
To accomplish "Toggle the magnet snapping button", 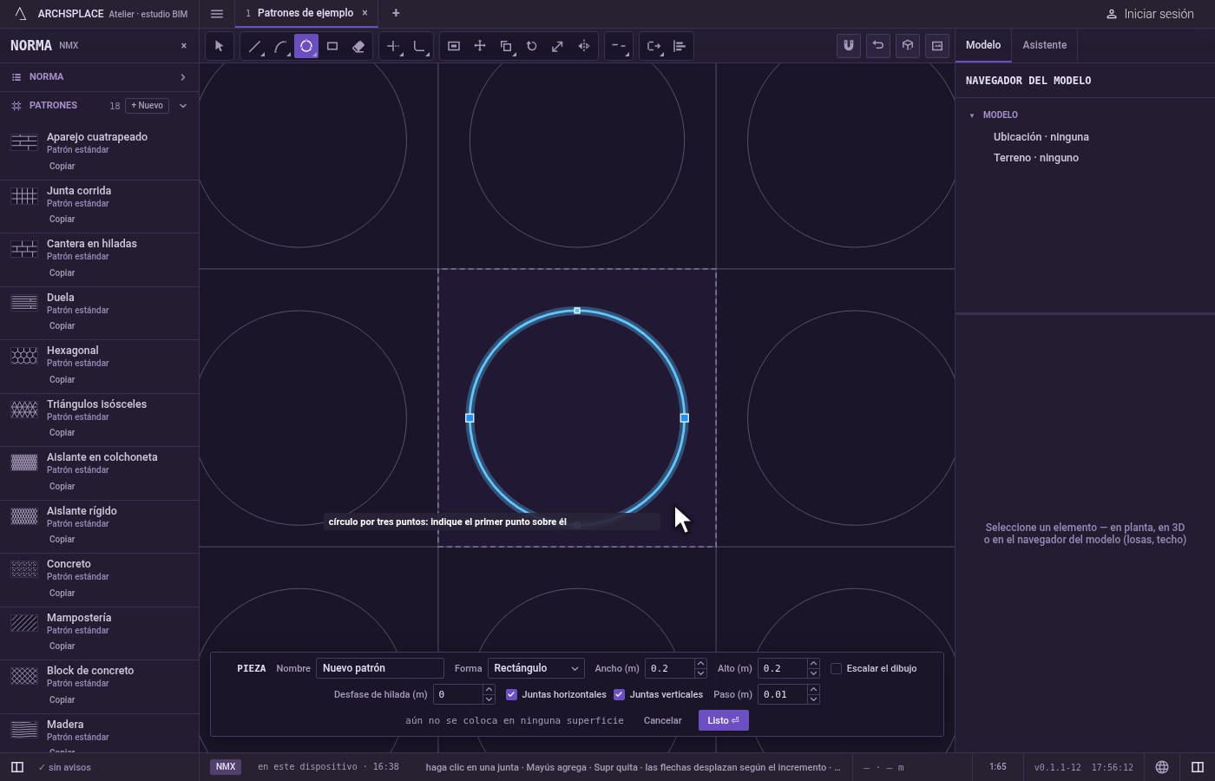I will pyautogui.click(x=849, y=46).
